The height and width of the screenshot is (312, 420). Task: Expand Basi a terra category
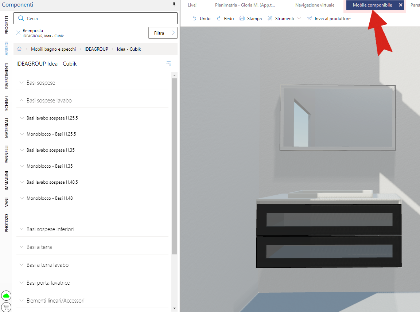22,247
